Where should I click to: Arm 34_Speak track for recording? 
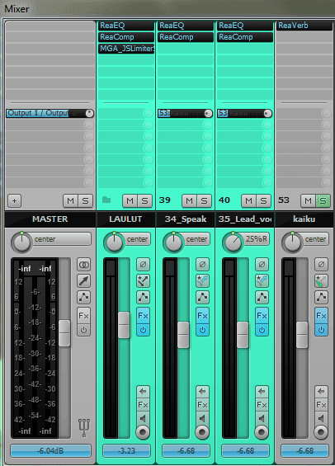pyautogui.click(x=202, y=432)
